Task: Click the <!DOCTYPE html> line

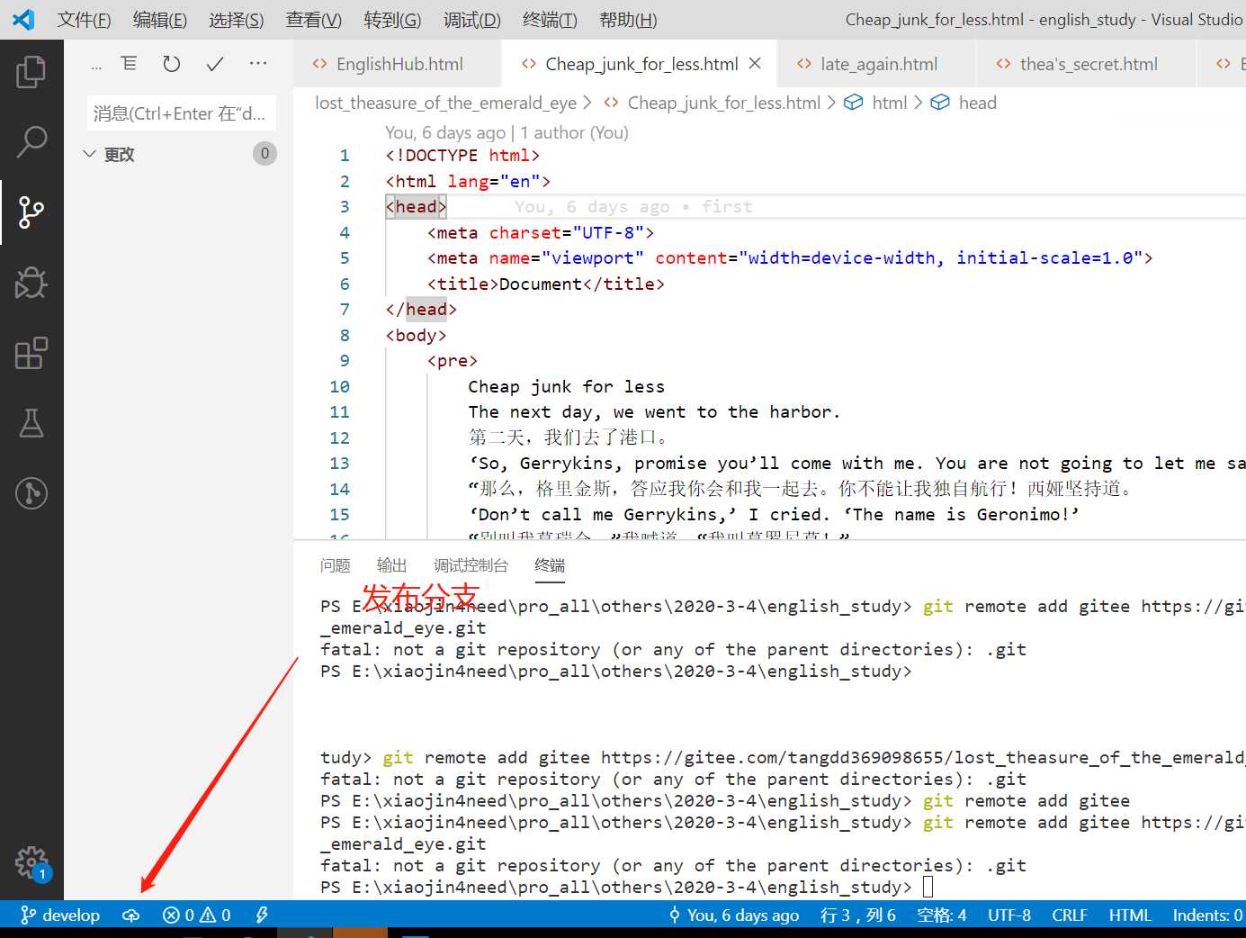Action: point(462,155)
